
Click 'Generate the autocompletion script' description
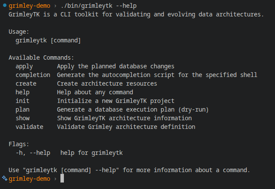157,75
